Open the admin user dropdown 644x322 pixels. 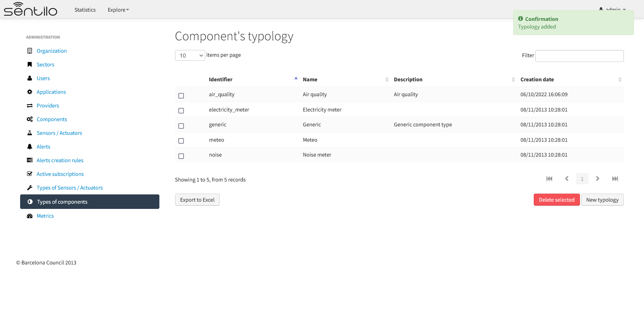click(612, 9)
